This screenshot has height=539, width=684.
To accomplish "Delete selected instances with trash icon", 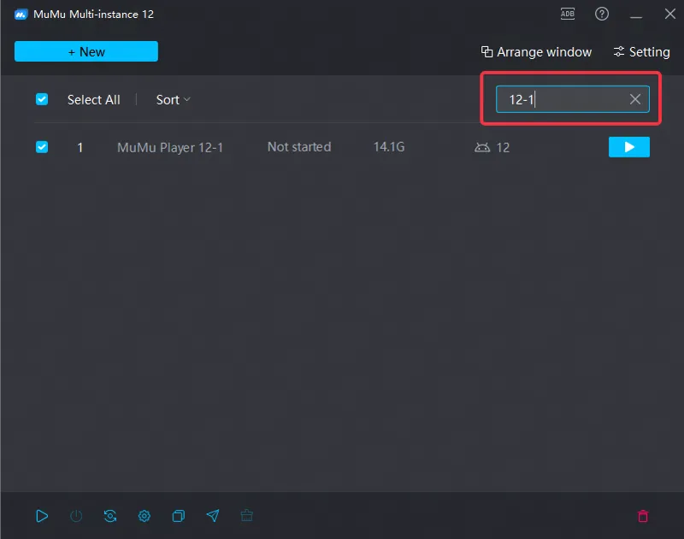I will coord(643,516).
